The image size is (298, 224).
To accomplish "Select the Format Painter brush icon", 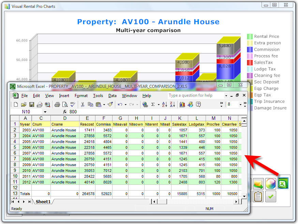I will click(110, 104).
